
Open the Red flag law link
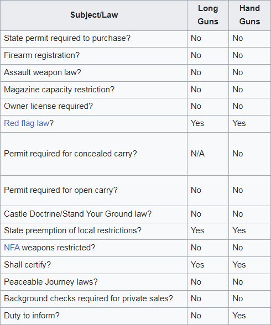pos(27,123)
